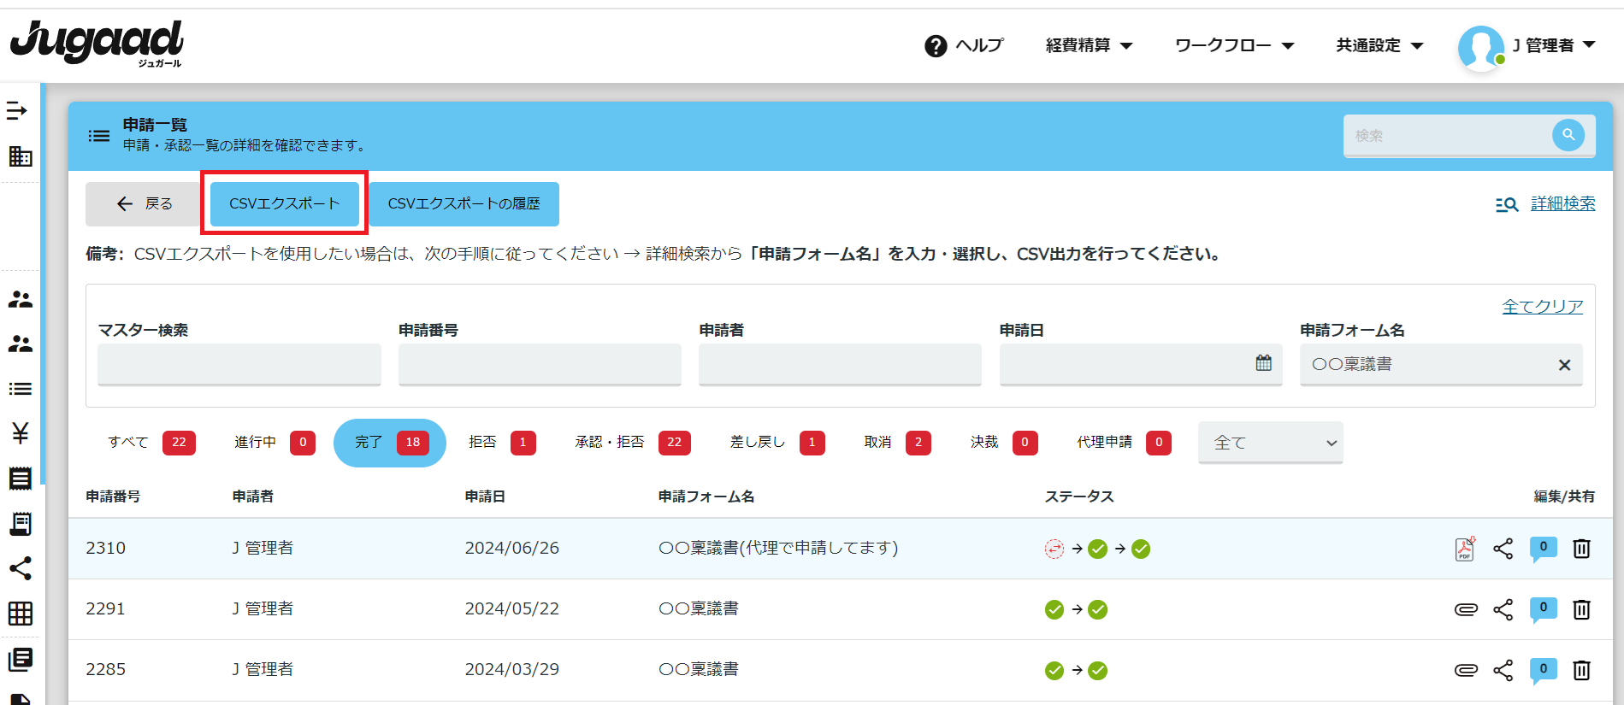Viewport: 1624px width, 705px height.
Task: Open the receipt sidebar icon
Action: (20, 523)
